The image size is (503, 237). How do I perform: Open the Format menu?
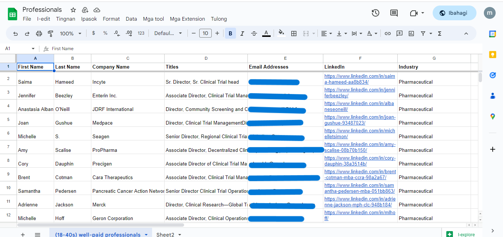pyautogui.click(x=111, y=19)
